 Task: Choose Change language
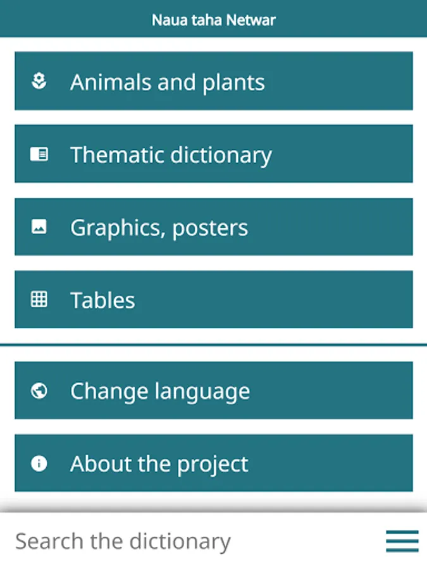tap(214, 391)
